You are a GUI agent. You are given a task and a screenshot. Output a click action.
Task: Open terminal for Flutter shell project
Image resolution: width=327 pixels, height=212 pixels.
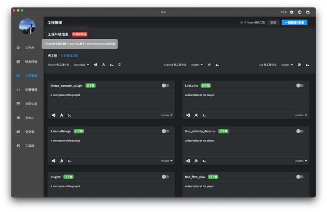111,65
